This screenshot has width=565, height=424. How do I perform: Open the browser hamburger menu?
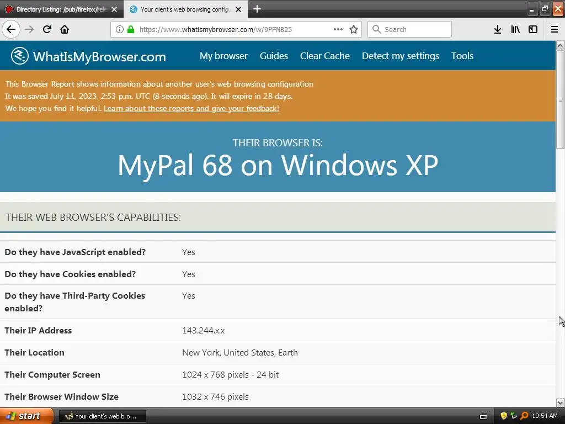tap(555, 29)
